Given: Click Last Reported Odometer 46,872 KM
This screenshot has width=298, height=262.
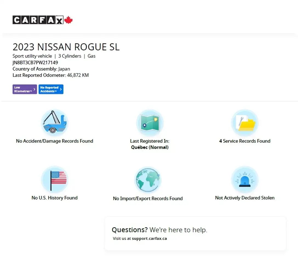Looking at the screenshot, I should coord(51,75).
